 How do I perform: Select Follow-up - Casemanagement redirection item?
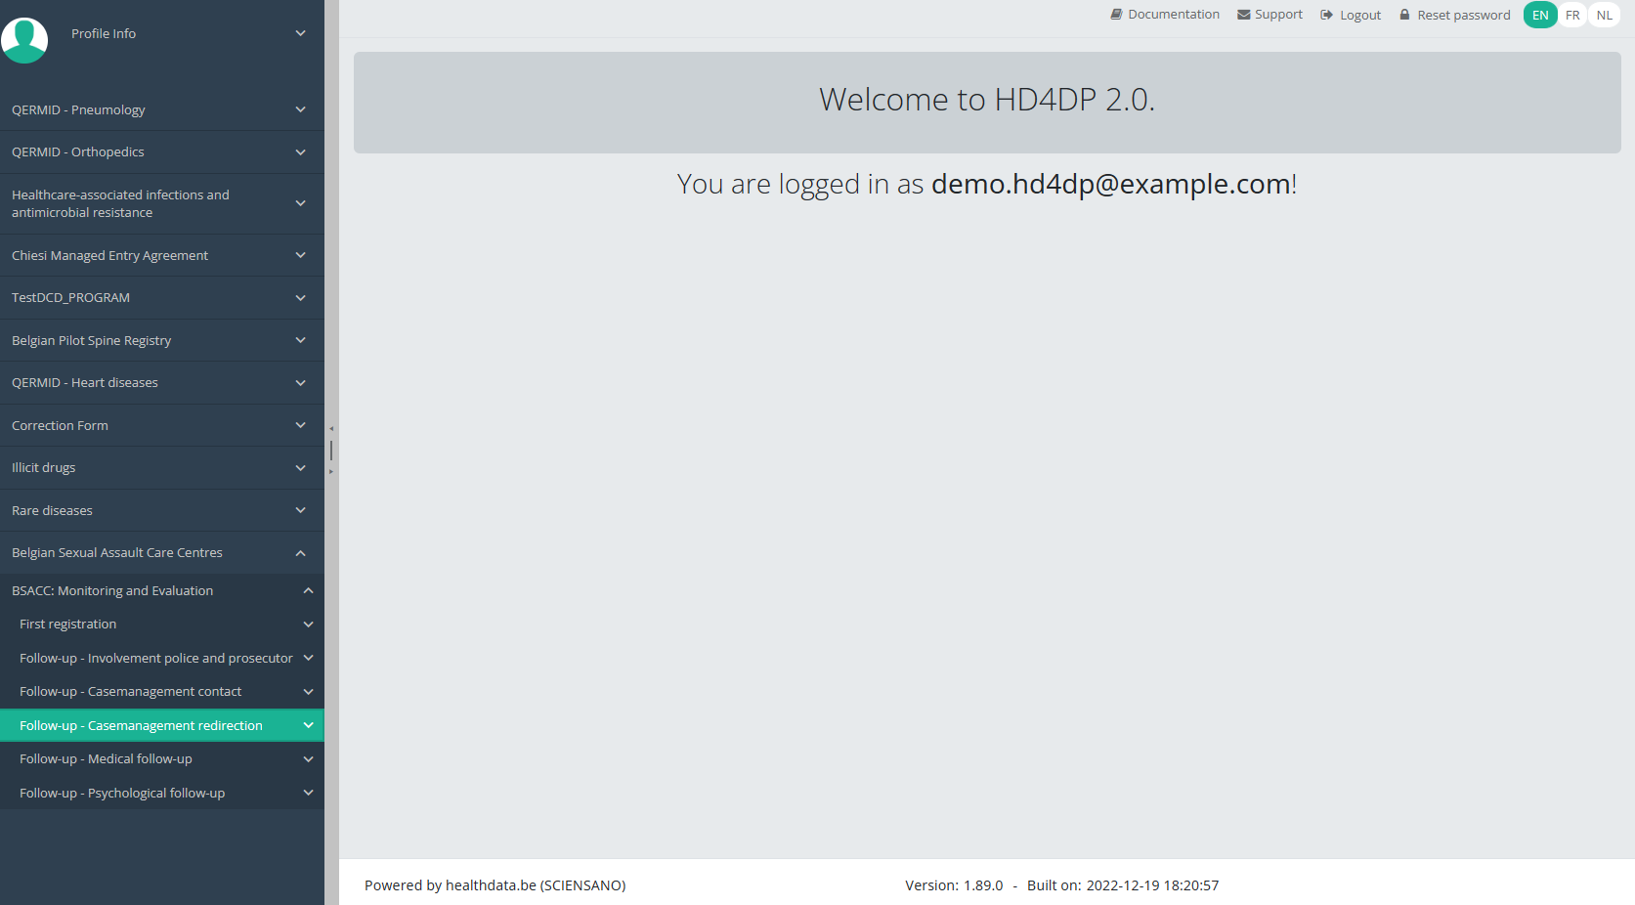141,725
